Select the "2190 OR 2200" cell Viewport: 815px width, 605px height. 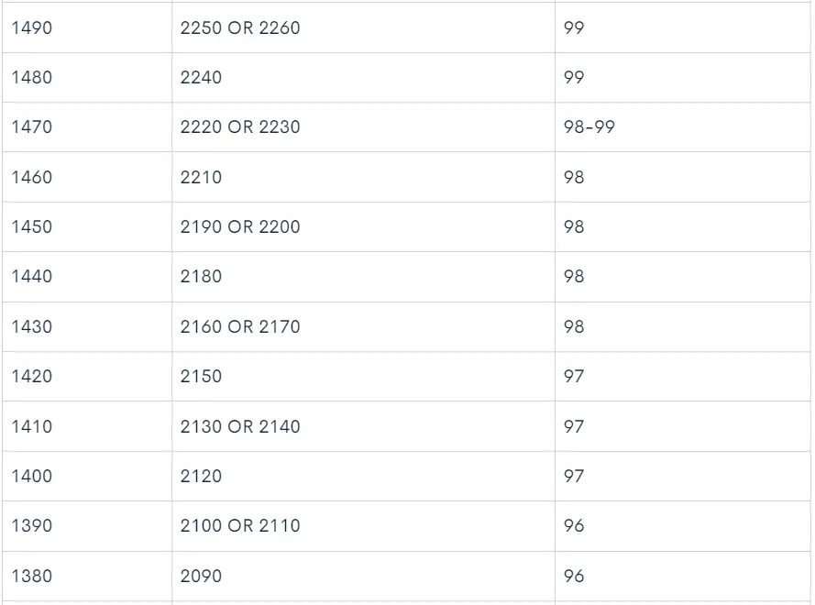[240, 226]
